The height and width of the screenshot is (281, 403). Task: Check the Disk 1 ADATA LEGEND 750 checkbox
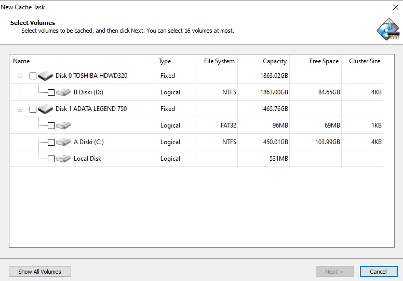click(x=33, y=109)
